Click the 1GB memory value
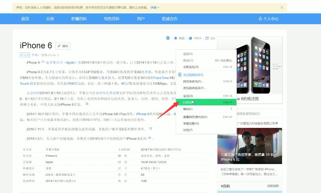Viewport: 321px width, 193px height. point(143,181)
